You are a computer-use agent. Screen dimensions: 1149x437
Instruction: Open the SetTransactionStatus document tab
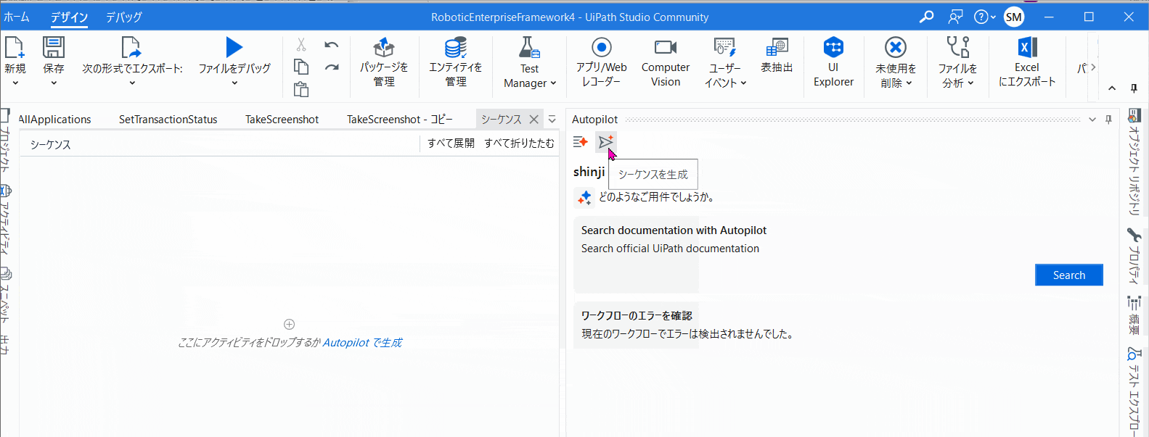[168, 120]
